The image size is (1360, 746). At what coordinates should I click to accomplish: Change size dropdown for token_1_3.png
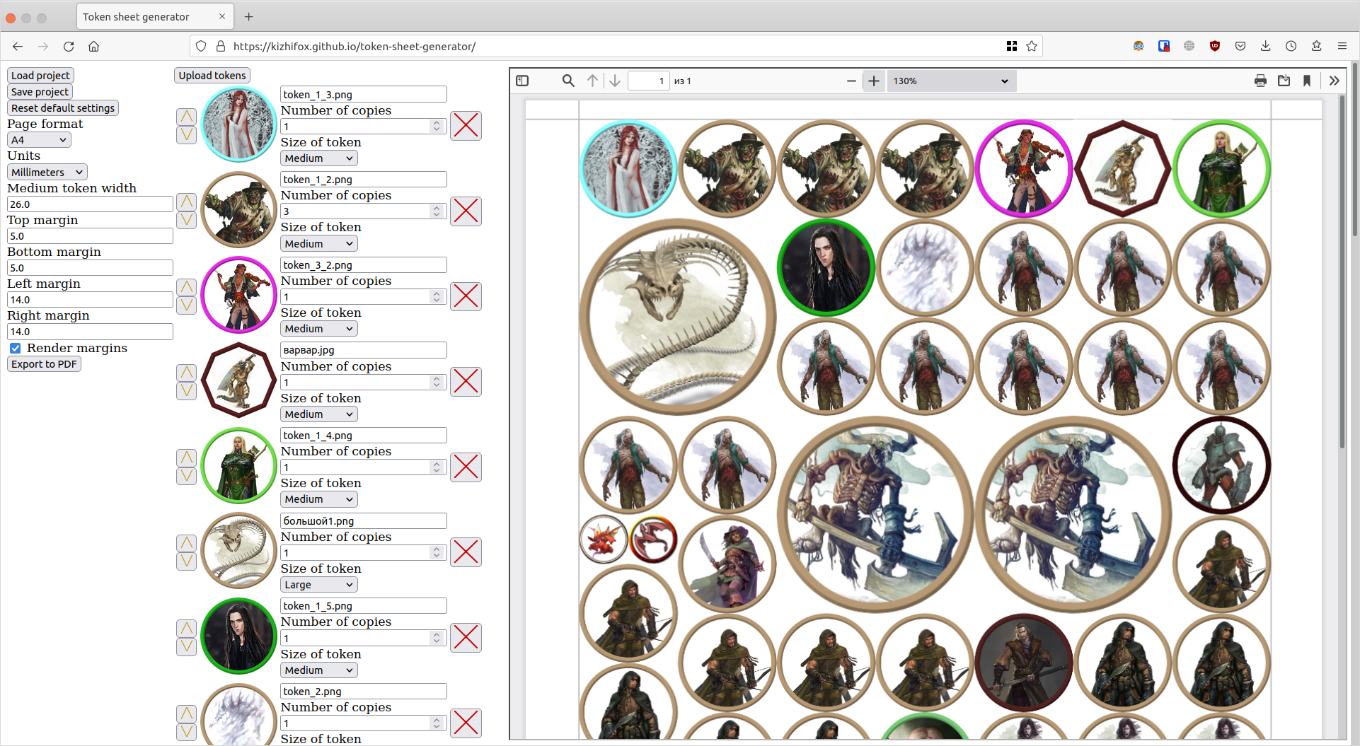pyautogui.click(x=319, y=158)
